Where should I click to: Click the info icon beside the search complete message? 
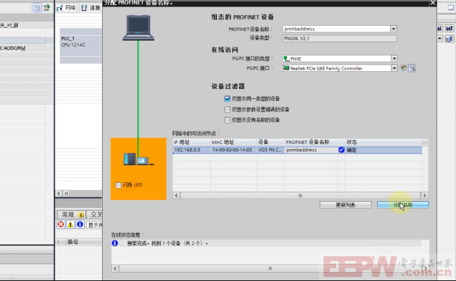pyautogui.click(x=115, y=243)
